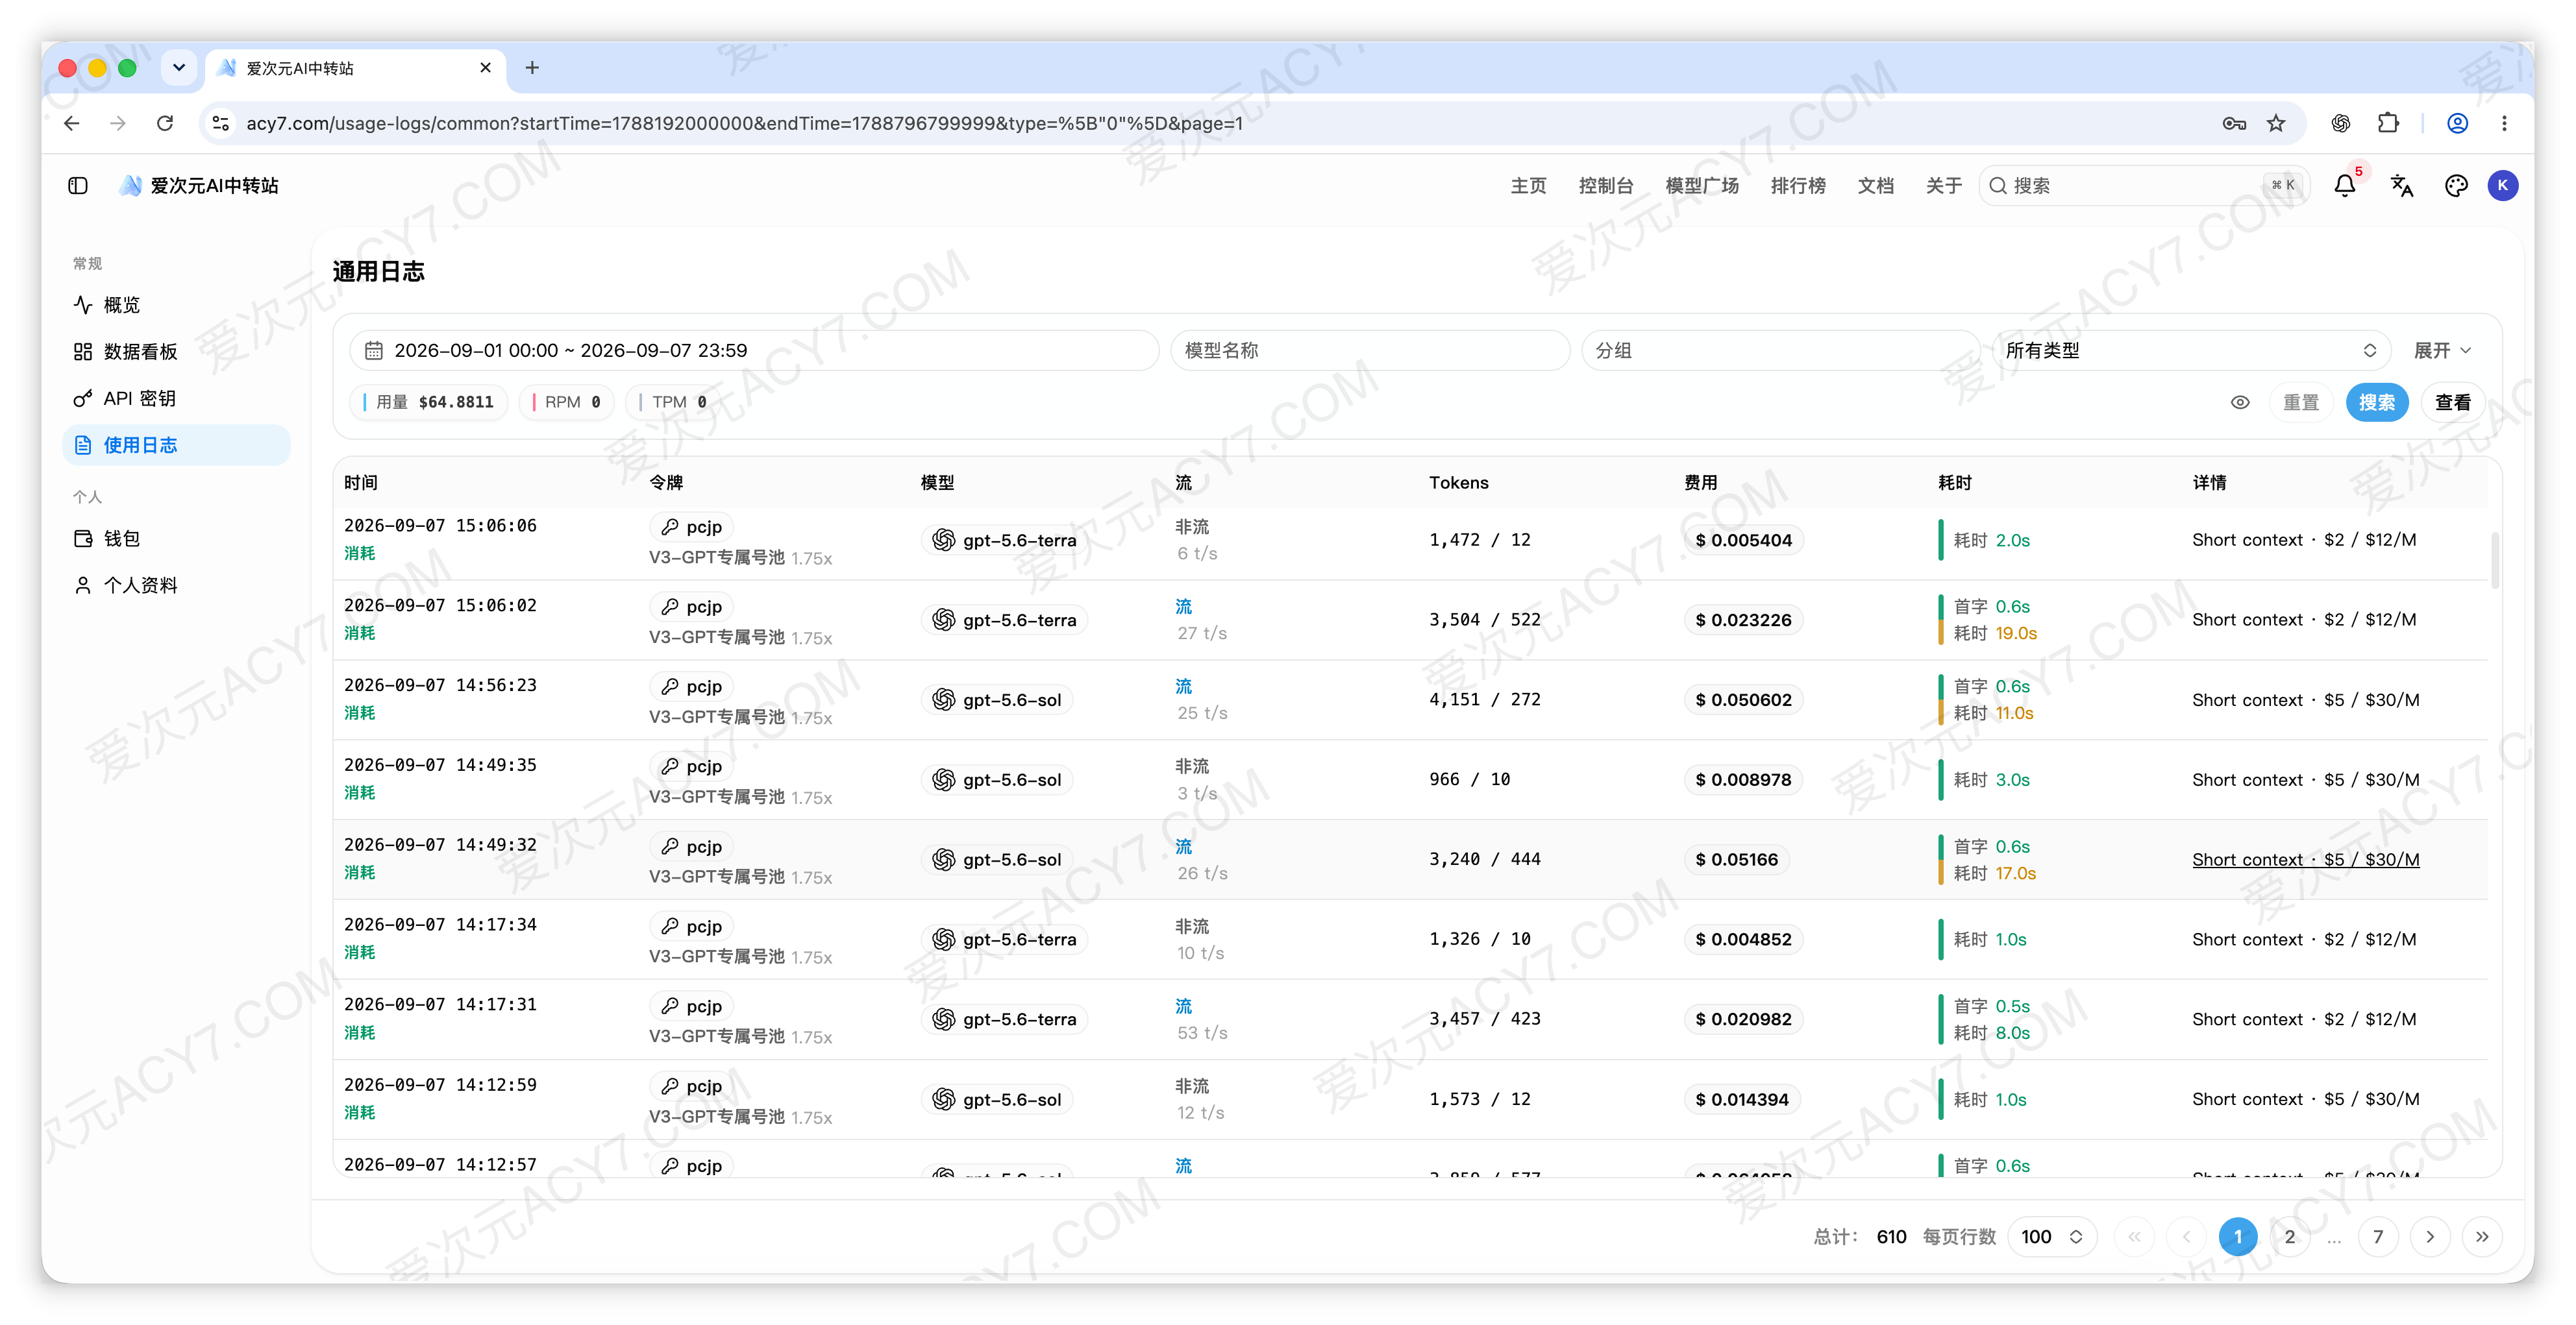Open the Chrome profile icon
2576x1325 pixels.
click(x=2457, y=123)
